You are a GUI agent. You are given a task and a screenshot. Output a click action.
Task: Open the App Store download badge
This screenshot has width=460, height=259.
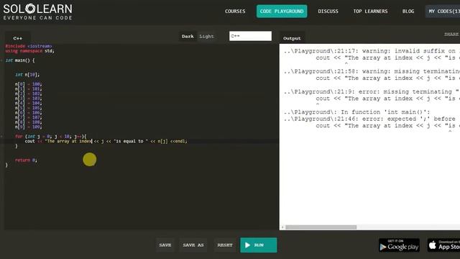pyautogui.click(x=443, y=245)
